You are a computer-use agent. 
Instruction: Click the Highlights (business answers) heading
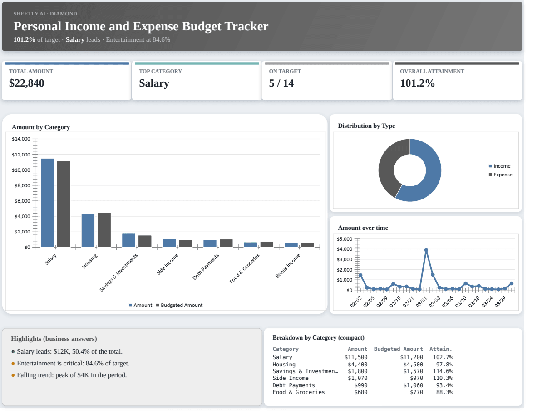(54, 339)
